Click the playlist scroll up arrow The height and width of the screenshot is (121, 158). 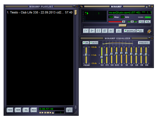pyautogui.click(x=76, y=106)
